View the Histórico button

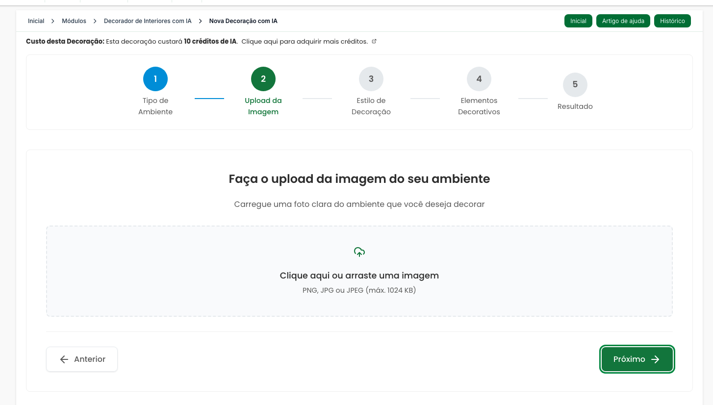(x=672, y=21)
